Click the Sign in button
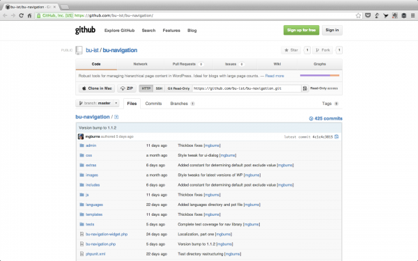 (x=332, y=30)
